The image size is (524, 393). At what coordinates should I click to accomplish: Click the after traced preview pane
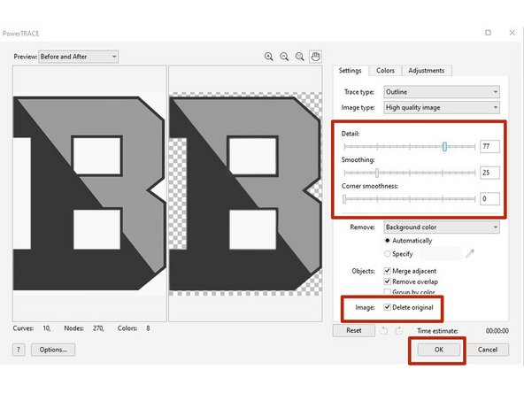246,194
